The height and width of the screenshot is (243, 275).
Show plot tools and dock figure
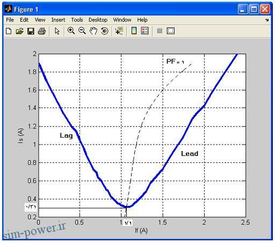click(x=171, y=31)
